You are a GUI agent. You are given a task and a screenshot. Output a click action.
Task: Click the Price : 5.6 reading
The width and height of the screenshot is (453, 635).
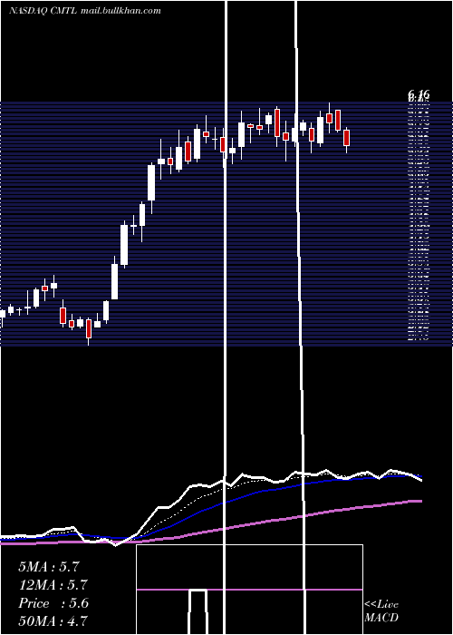tap(53, 603)
